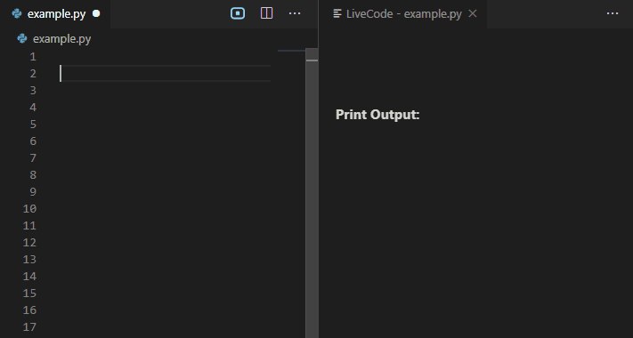Click the unsaved dot on example.py tab
This screenshot has width=633, height=338.
(x=96, y=13)
